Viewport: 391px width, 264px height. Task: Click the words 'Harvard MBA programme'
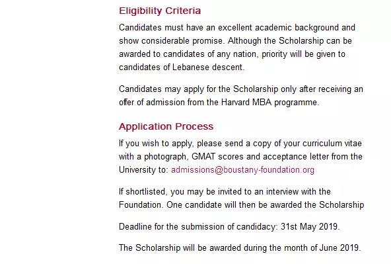pos(269,103)
